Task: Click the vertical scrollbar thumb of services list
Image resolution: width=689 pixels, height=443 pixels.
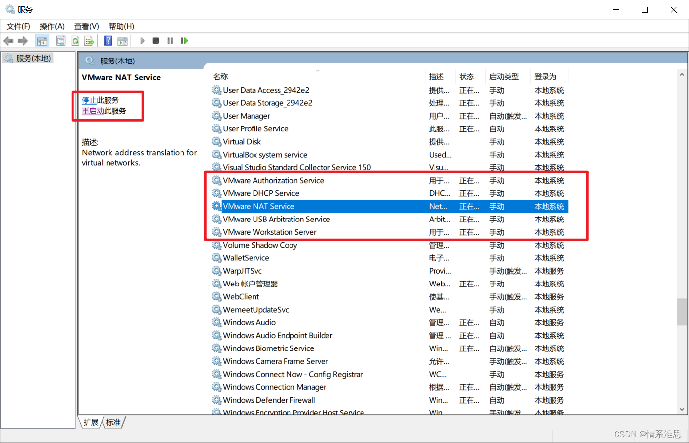Action: pos(682,312)
